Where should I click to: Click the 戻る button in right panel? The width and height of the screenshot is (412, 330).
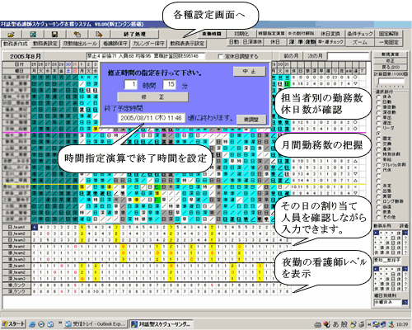(391, 67)
